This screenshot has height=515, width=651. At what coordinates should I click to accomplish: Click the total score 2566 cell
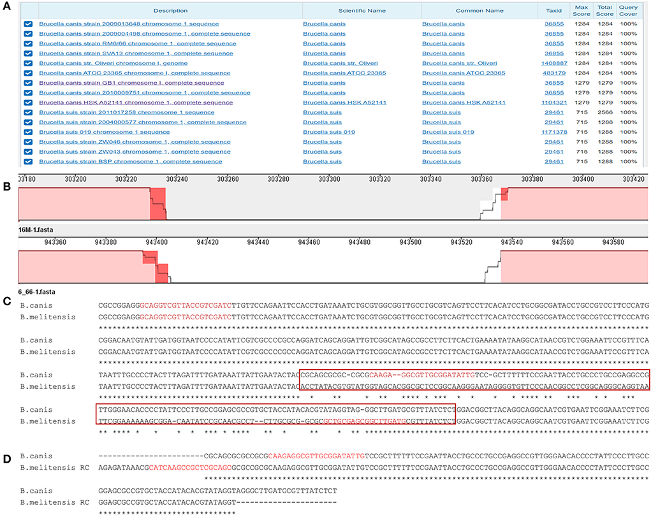(x=605, y=112)
